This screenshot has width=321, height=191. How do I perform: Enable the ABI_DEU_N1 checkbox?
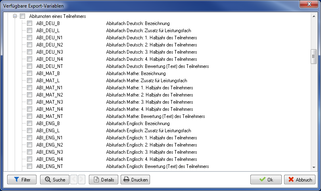[29, 37]
